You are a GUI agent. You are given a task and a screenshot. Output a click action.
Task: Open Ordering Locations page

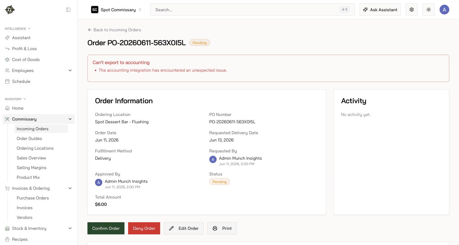pos(35,148)
